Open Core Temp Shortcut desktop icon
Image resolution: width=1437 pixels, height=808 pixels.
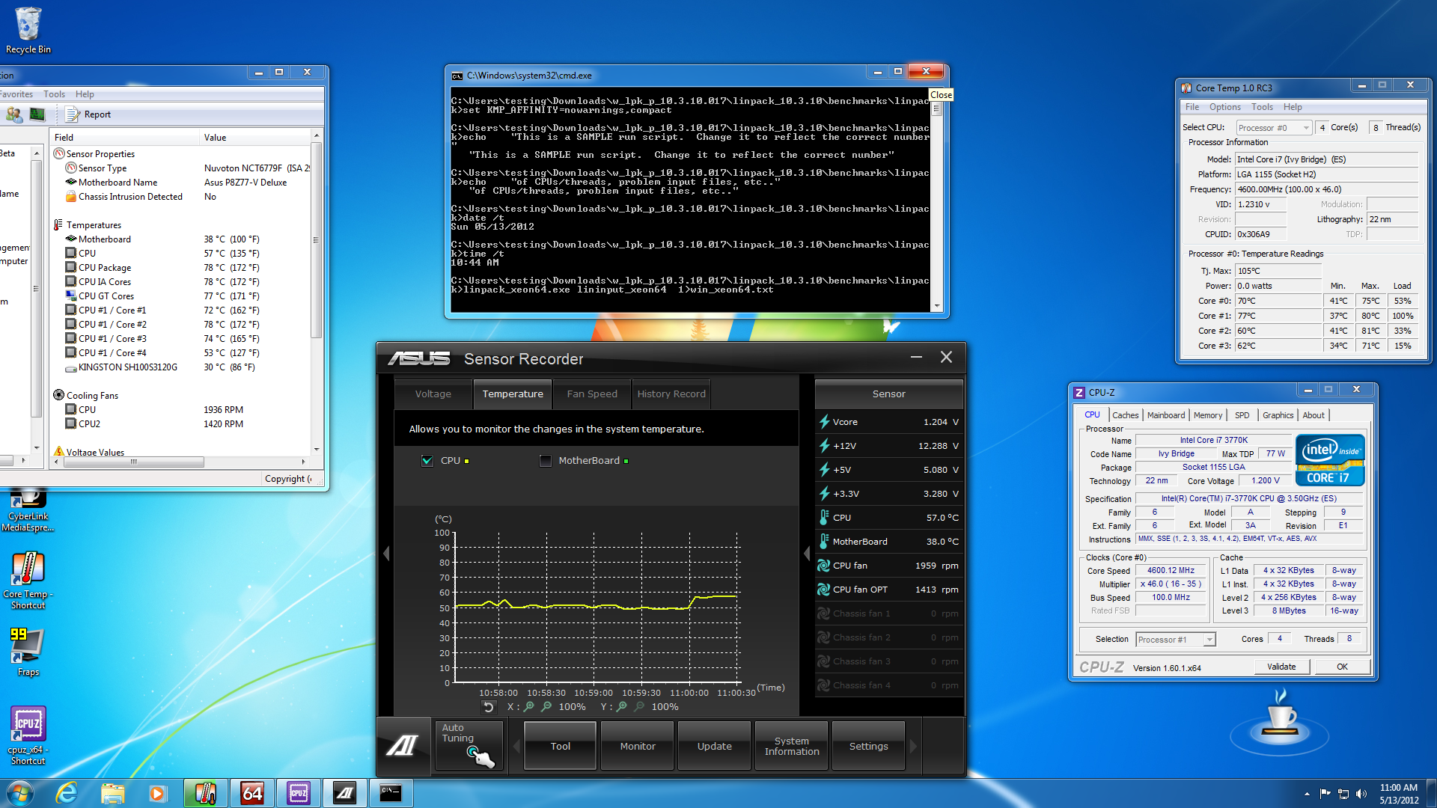[x=28, y=581]
